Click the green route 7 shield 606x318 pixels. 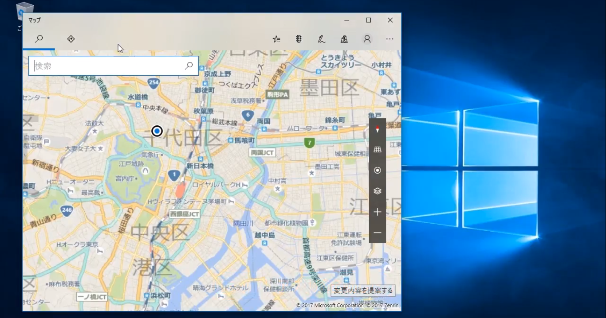pos(309,143)
